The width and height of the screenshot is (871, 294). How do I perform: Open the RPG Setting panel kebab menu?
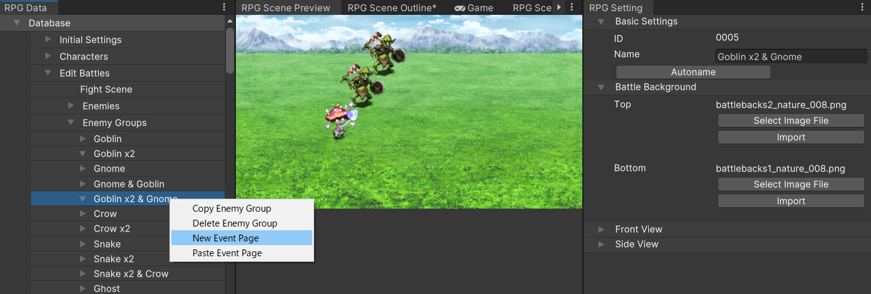point(862,7)
